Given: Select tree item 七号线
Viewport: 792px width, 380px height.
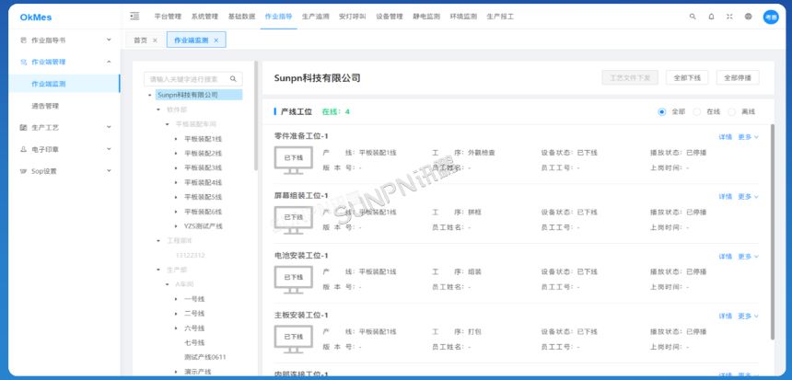Looking at the screenshot, I should pos(194,342).
